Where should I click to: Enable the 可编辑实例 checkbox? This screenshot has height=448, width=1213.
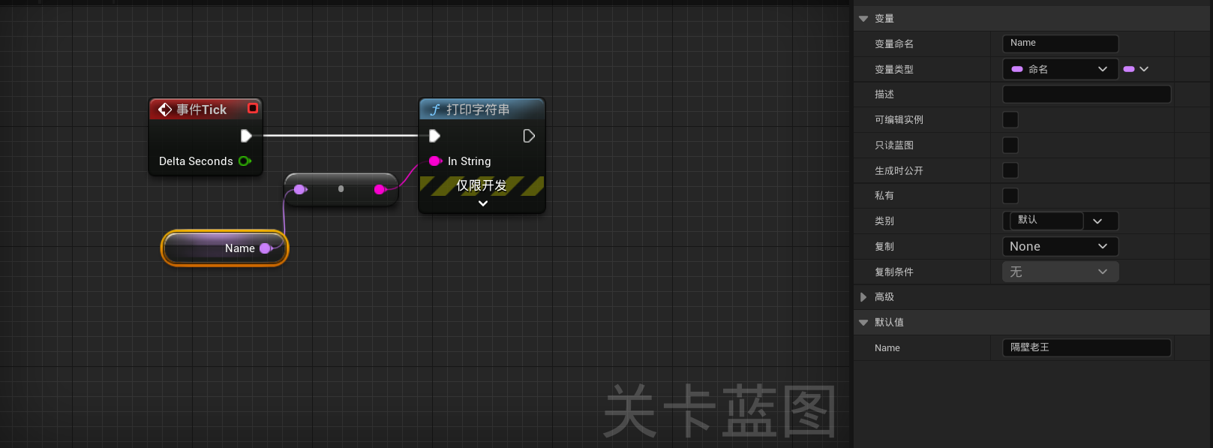1010,119
